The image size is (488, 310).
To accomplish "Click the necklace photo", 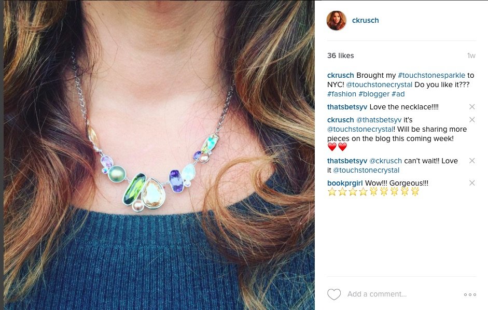I will coord(158,156).
